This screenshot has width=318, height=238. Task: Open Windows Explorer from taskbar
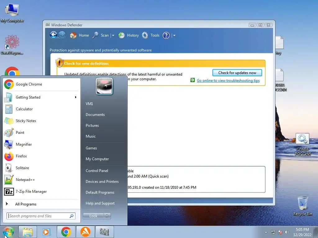pyautogui.click(x=28, y=232)
